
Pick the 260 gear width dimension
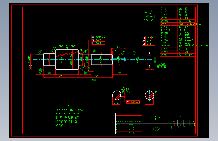[67, 73]
